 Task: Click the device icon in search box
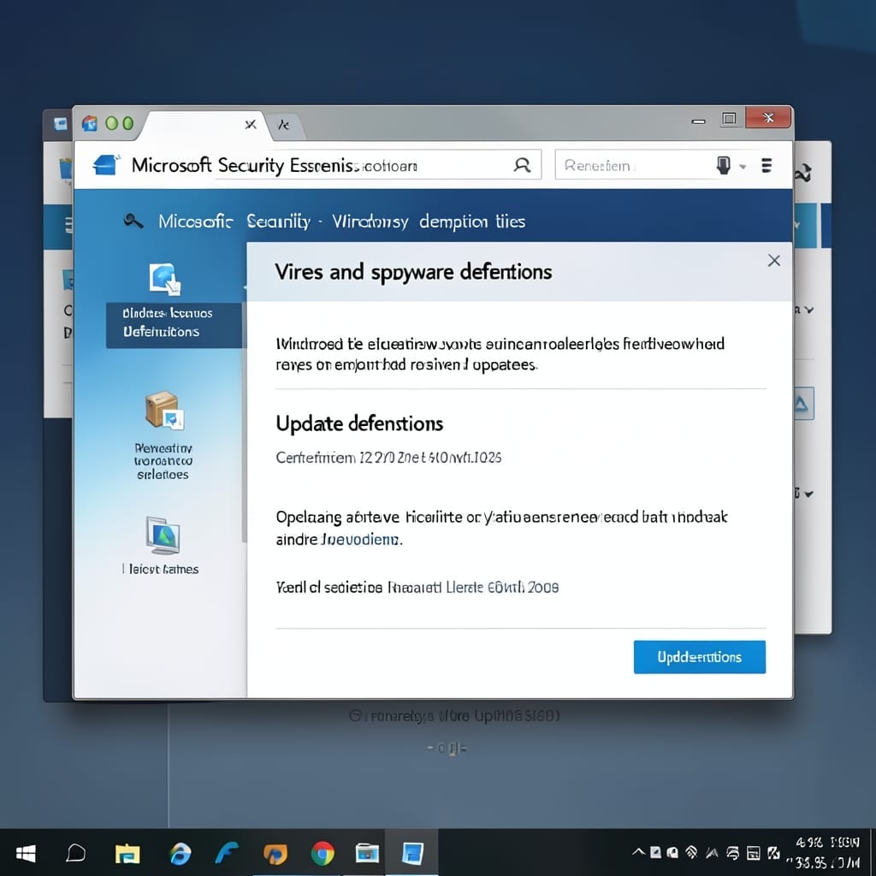tap(724, 165)
